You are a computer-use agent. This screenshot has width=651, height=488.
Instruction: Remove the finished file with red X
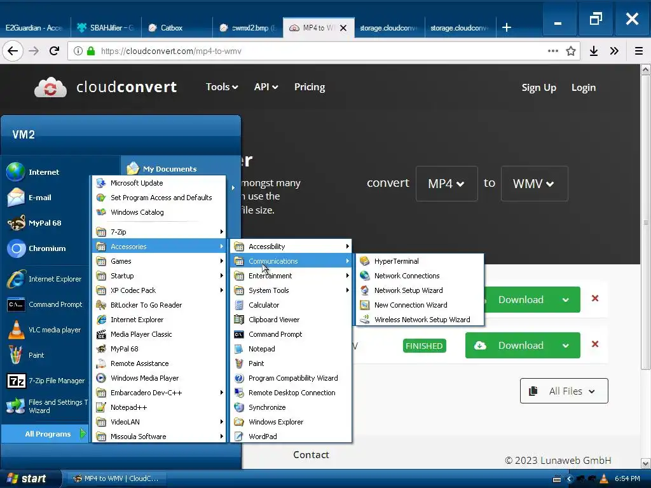tap(595, 344)
